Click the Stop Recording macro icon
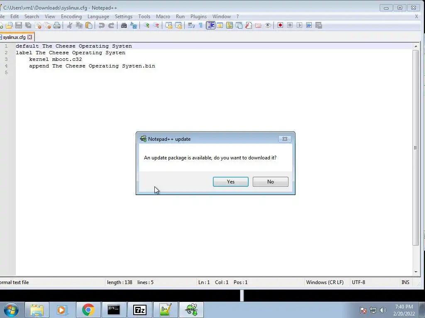Image resolution: width=425 pixels, height=318 pixels. pyautogui.click(x=290, y=25)
